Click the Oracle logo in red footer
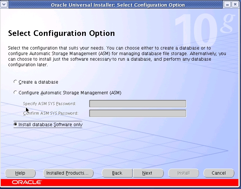Viewport: 241px width, 189px height. tap(27, 182)
